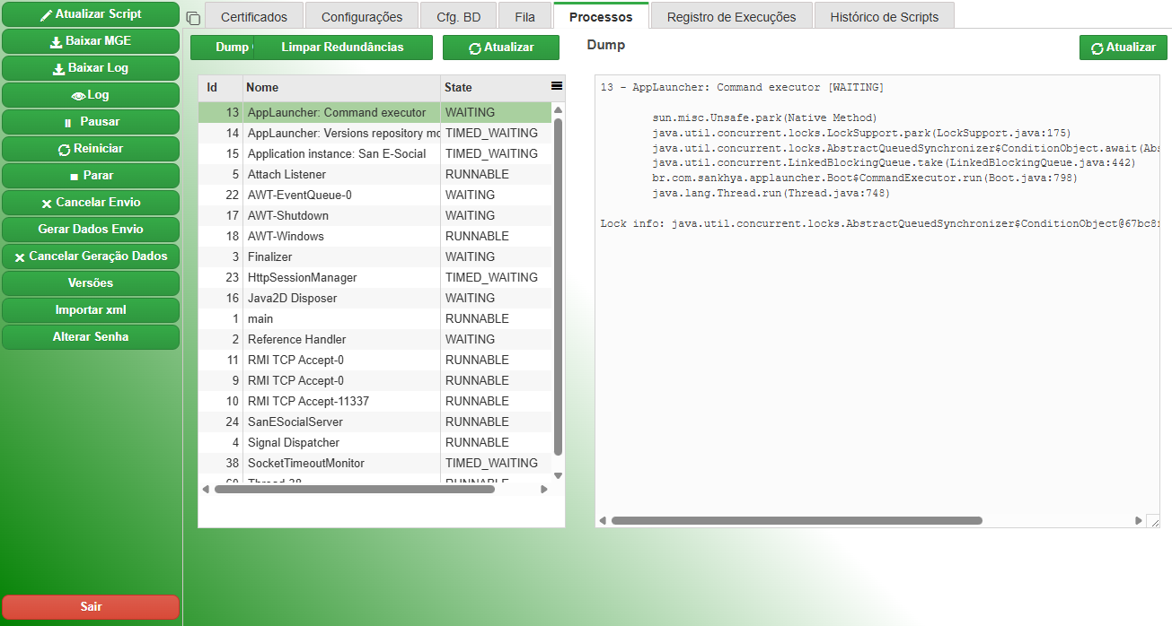Viewport: 1172px width, 626px height.
Task: Select the SocketTimeoutMonitor row
Action: tap(375, 464)
